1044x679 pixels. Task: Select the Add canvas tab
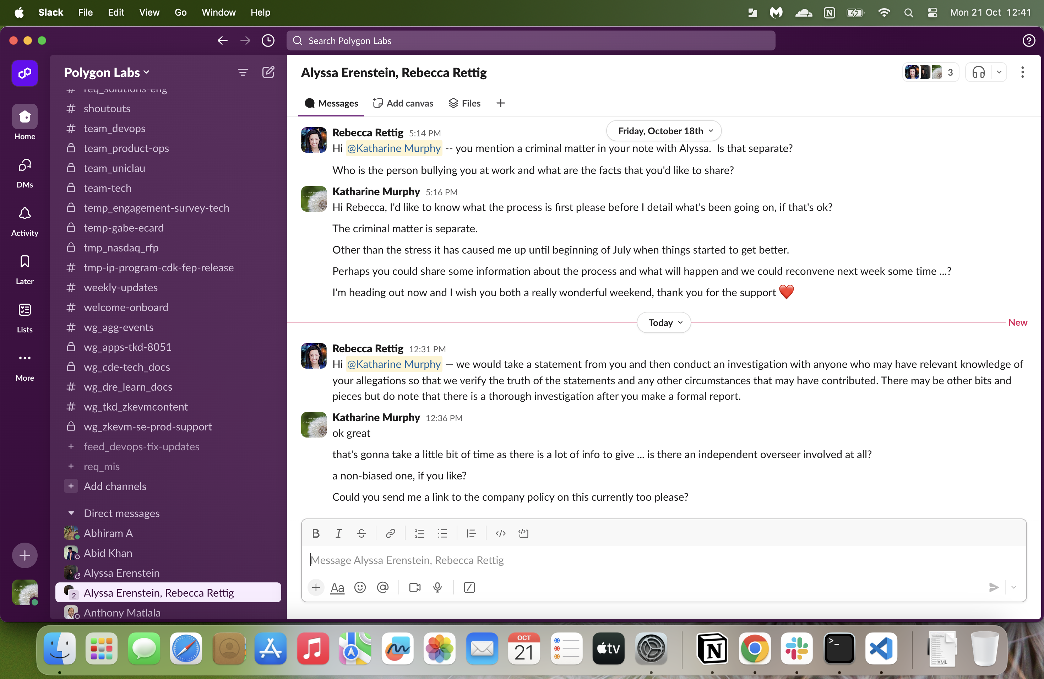tap(403, 103)
